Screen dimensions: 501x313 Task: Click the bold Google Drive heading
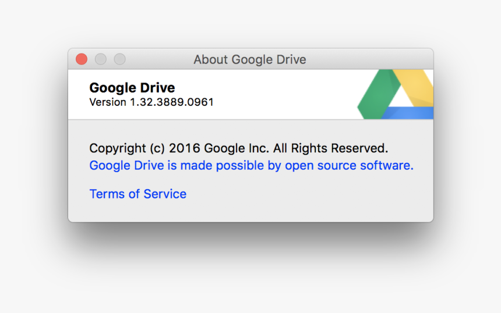[x=132, y=88]
